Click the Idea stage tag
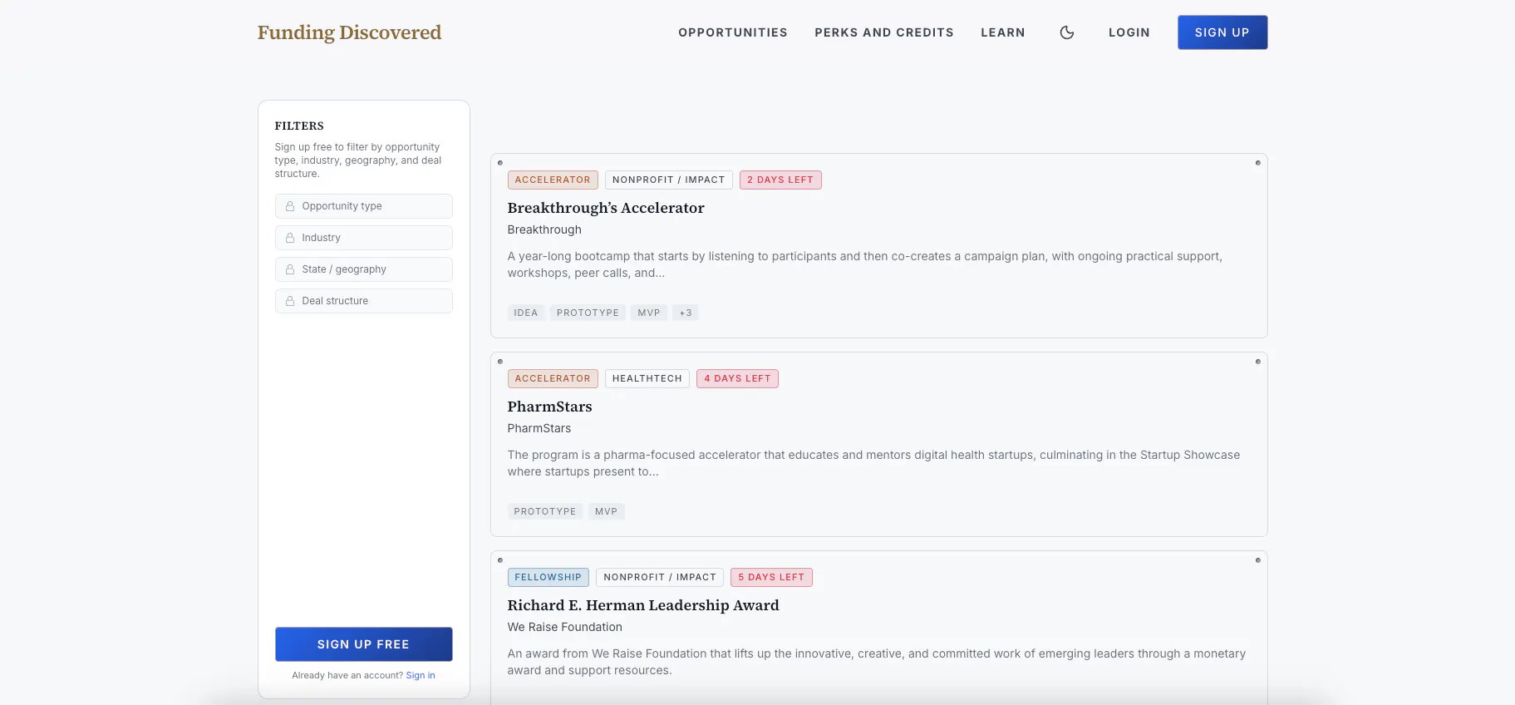Viewport: 1515px width, 705px height. pos(525,313)
